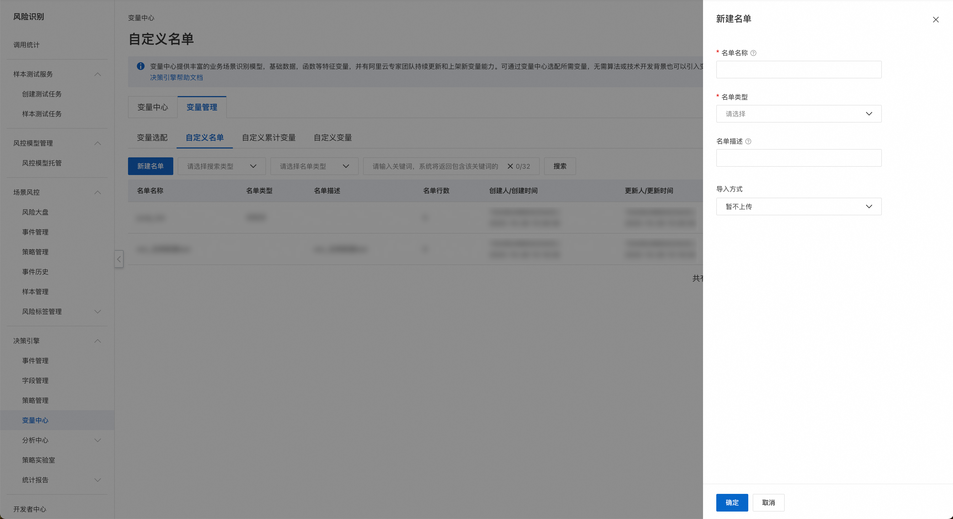Select the 自定义累计变量 sub-tab
Viewport: 953px width, 519px height.
(268, 138)
